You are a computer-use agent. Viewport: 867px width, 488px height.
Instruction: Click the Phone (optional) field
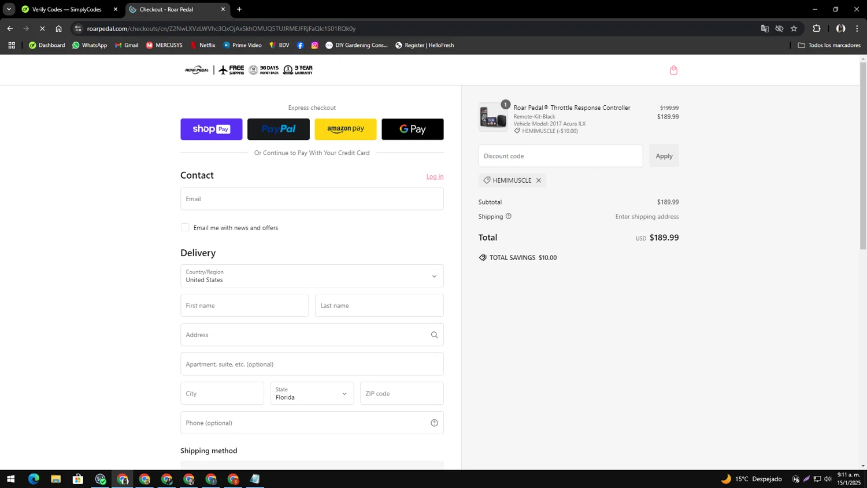312,423
